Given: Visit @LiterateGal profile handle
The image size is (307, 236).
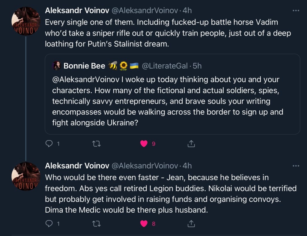Looking at the screenshot, I should point(164,66).
